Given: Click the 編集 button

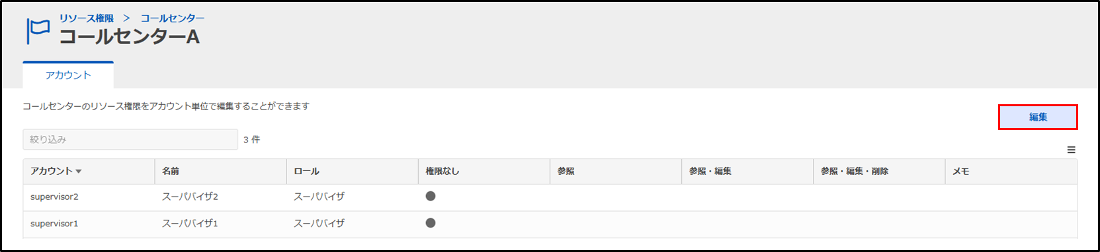Looking at the screenshot, I should (1038, 117).
